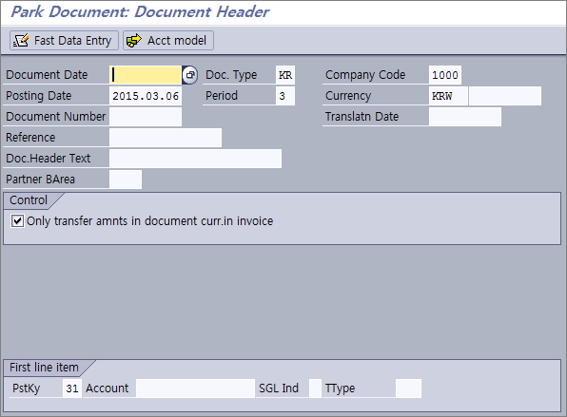Click the Account label

point(108,389)
